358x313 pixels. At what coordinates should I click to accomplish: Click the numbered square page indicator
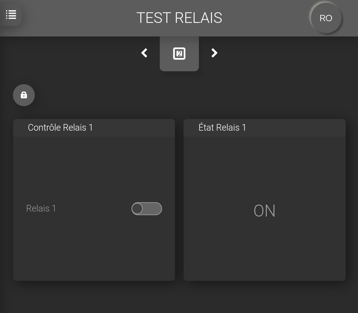pyautogui.click(x=179, y=53)
